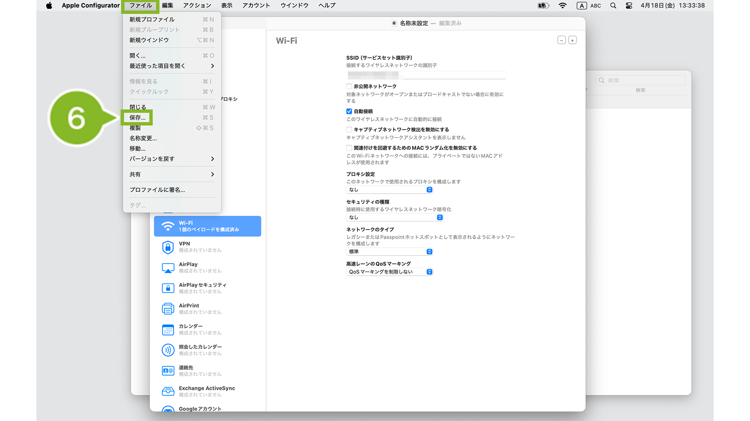Open the アクション menu
This screenshot has width=750, height=421.
click(197, 5)
